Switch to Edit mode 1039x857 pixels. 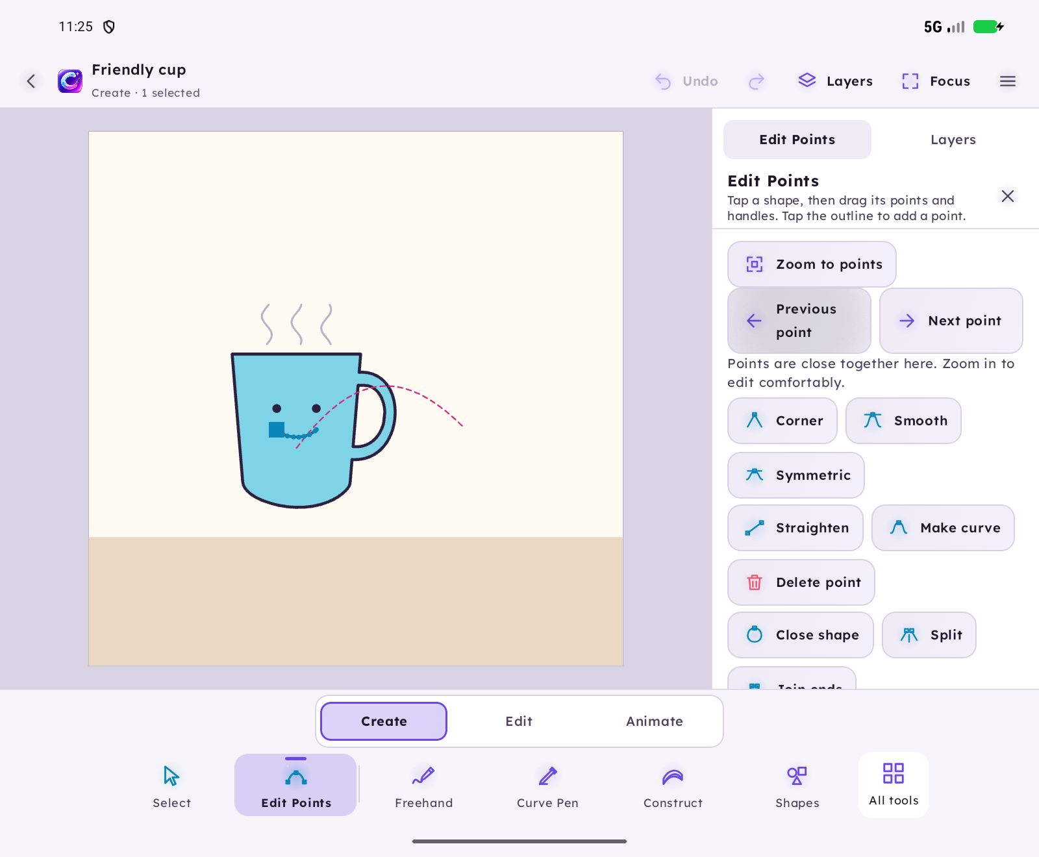[519, 721]
